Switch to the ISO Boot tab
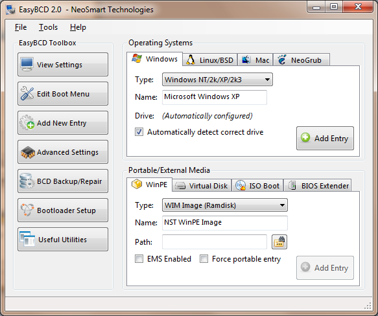This screenshot has width=378, height=316. click(257, 186)
